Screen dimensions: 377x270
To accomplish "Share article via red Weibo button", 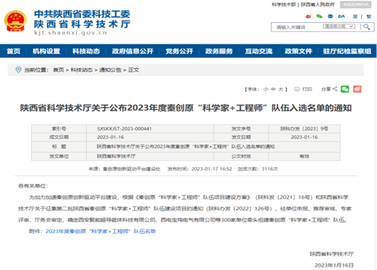I will coord(357,89).
